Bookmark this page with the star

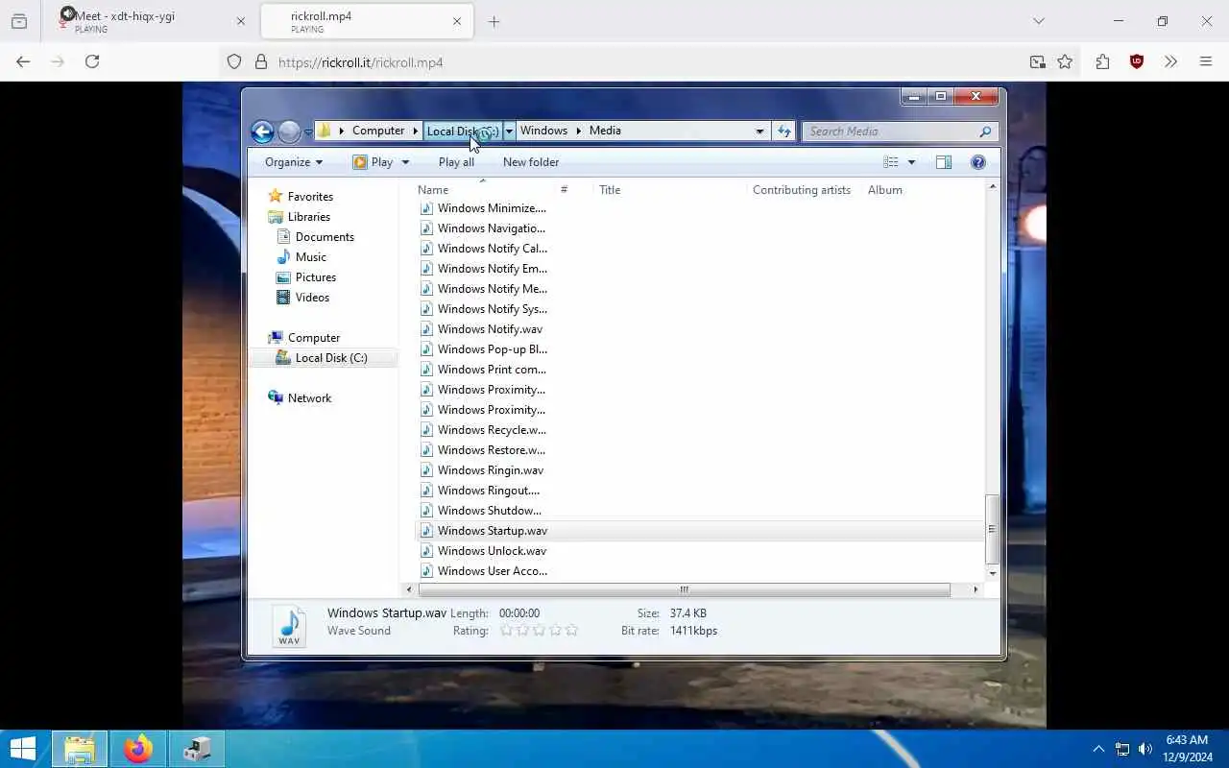pyautogui.click(x=1065, y=61)
